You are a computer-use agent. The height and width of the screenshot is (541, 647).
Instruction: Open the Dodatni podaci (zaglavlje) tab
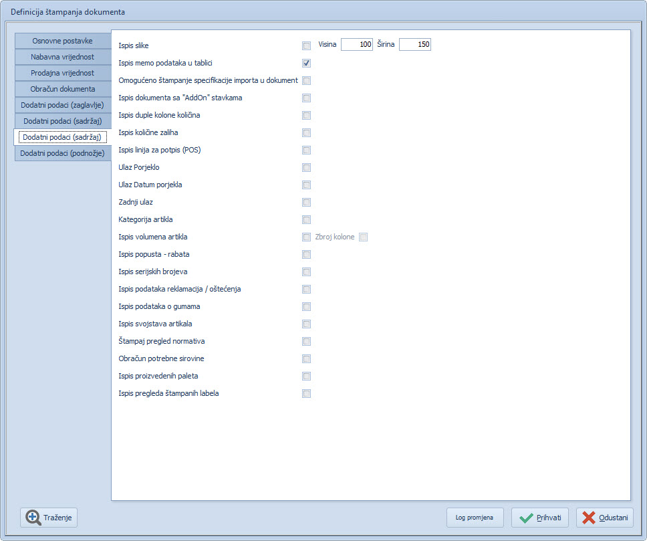pos(63,105)
